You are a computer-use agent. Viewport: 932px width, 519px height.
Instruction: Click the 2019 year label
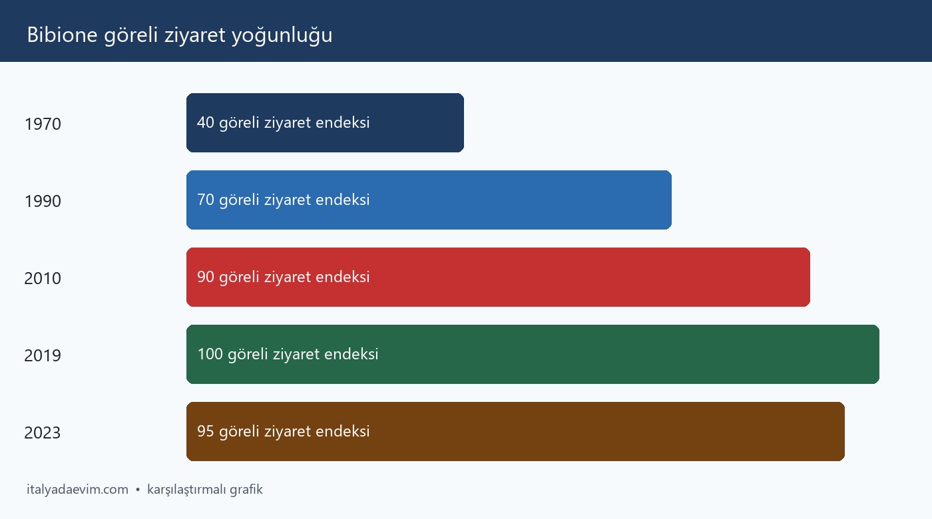[x=43, y=356]
